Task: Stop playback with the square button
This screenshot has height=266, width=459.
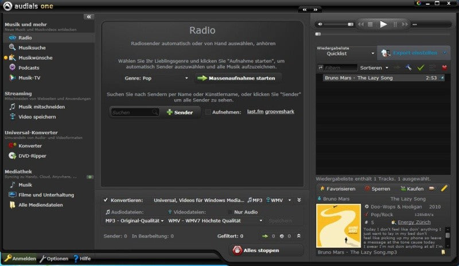Action: pyautogui.click(x=370, y=24)
